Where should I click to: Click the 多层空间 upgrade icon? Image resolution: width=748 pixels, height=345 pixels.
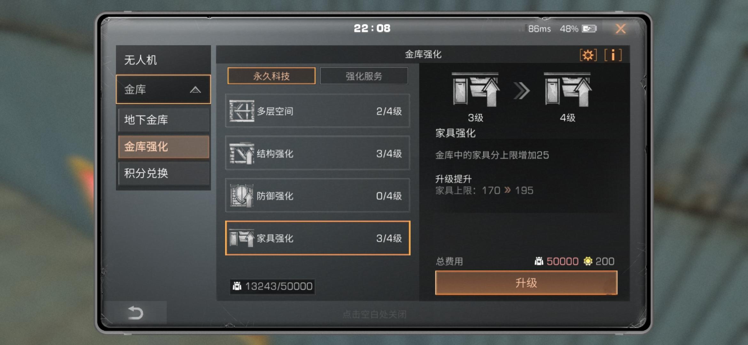(x=242, y=111)
